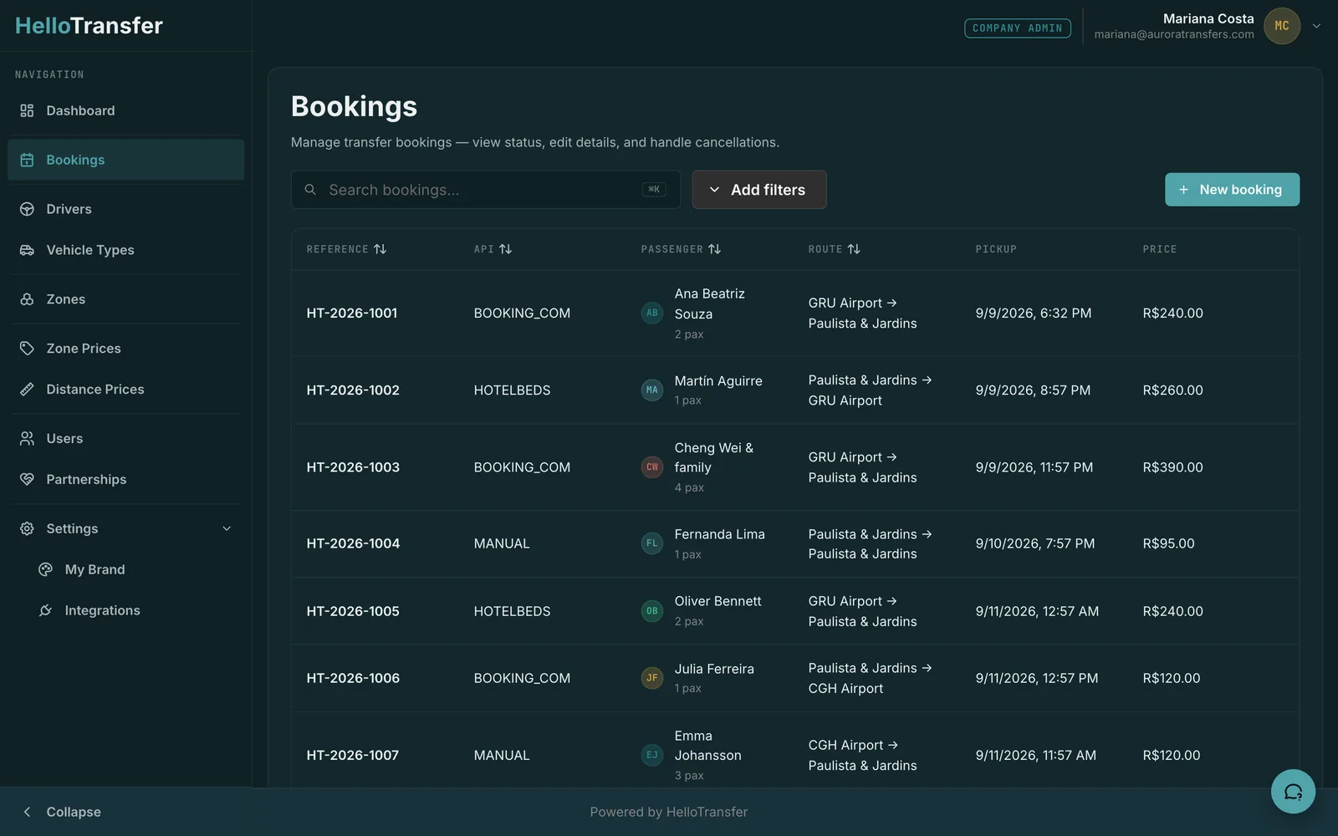This screenshot has width=1338, height=836.
Task: Click MANUAL in the HT-2026-1004 row
Action: 502,543
